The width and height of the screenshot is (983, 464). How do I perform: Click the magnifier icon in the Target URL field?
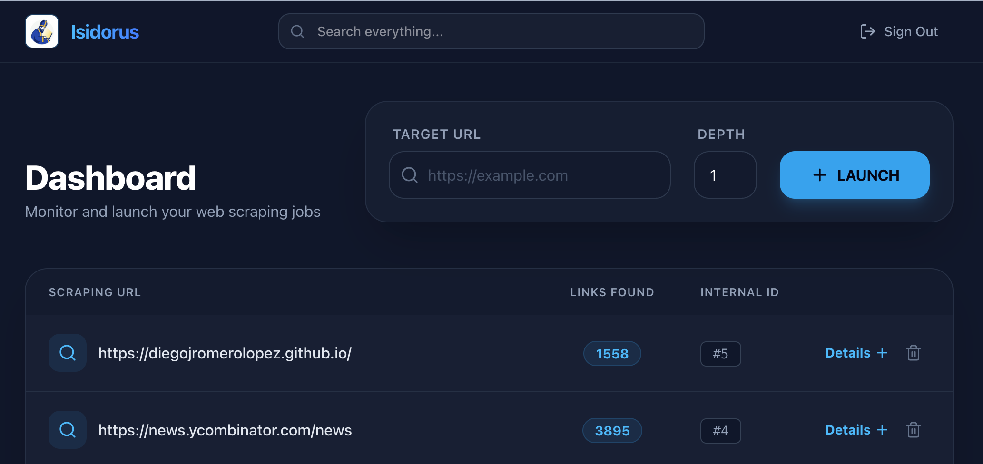(410, 175)
